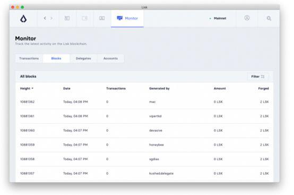
Task: Click the 2 LSK forged value for 10881357
Action: click(264, 173)
